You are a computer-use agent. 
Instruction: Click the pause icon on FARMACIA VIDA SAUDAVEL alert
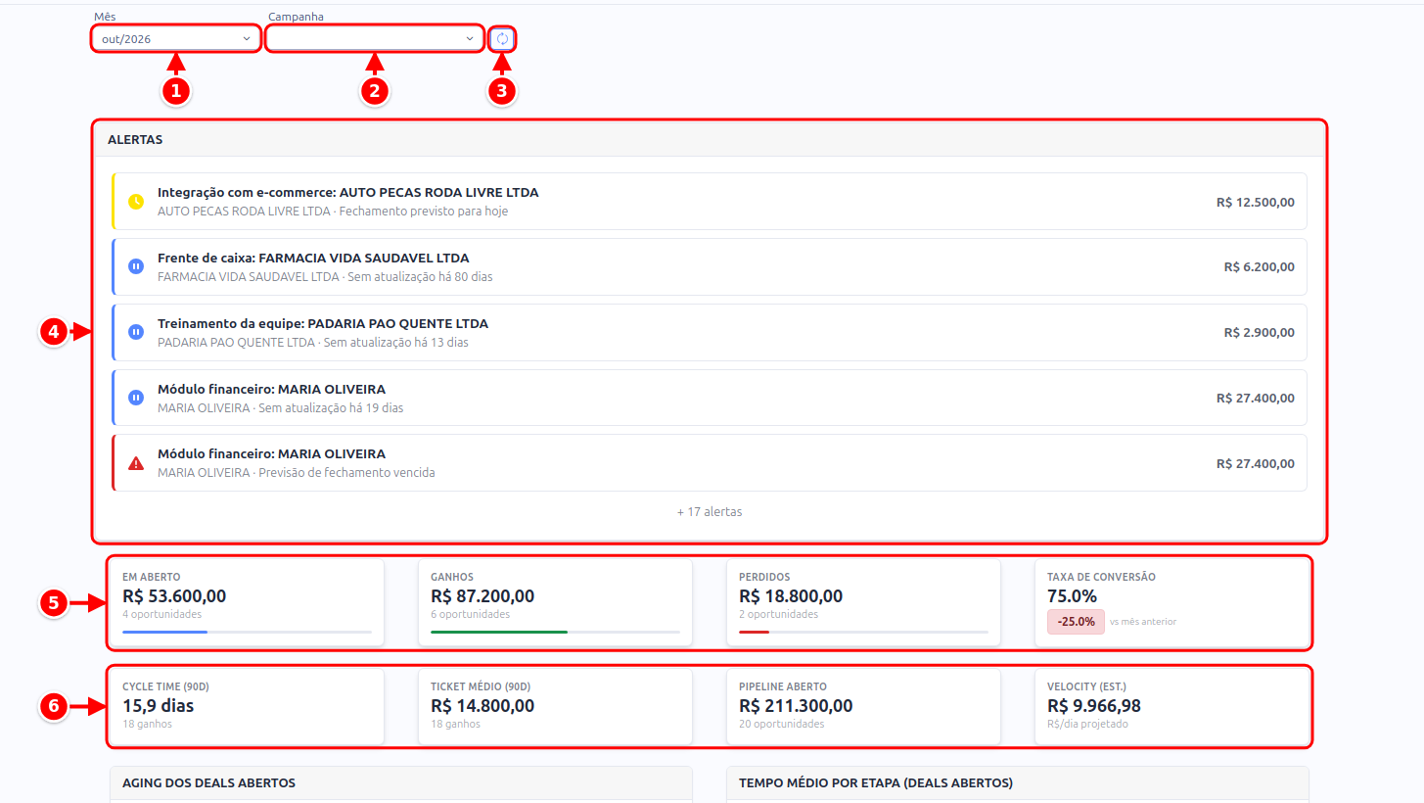[x=136, y=266]
